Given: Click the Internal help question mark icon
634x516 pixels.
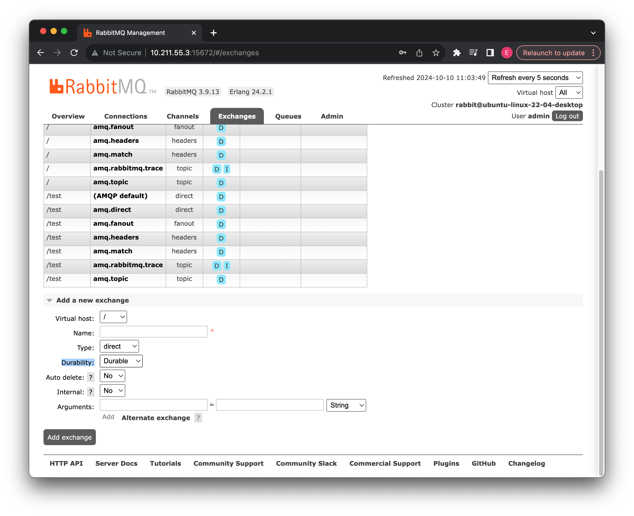Looking at the screenshot, I should [91, 392].
